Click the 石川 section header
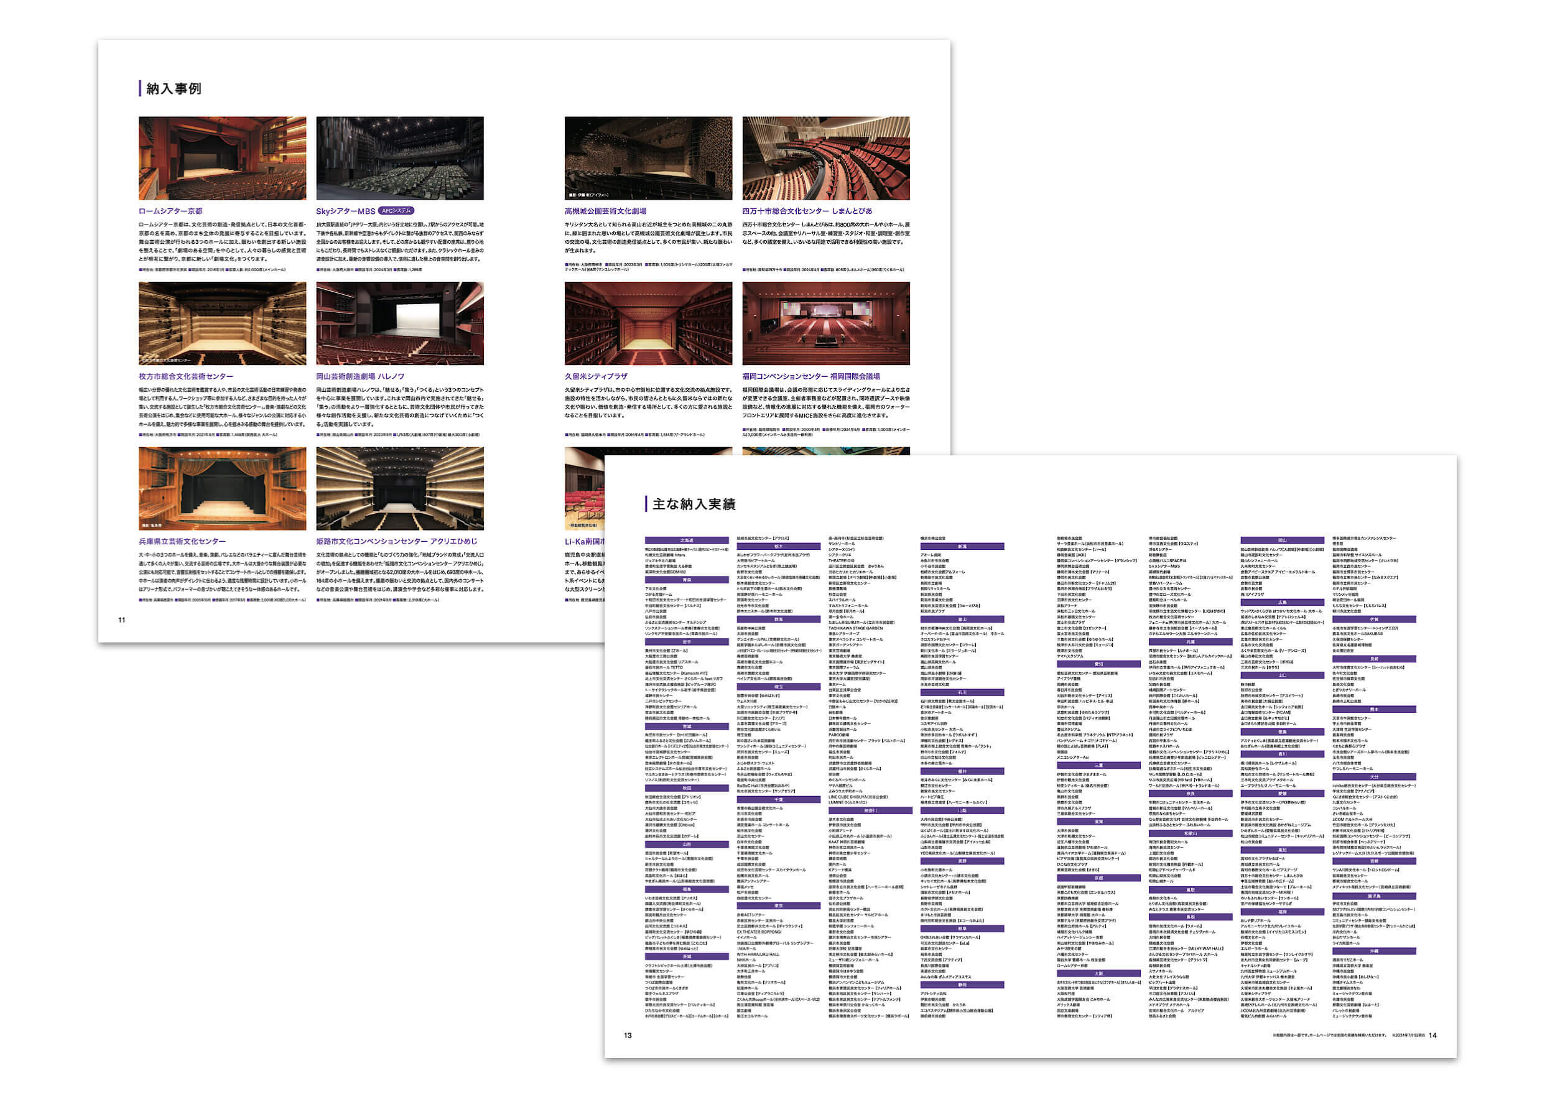Viewport: 1555px width, 1099px height. pos(962,693)
